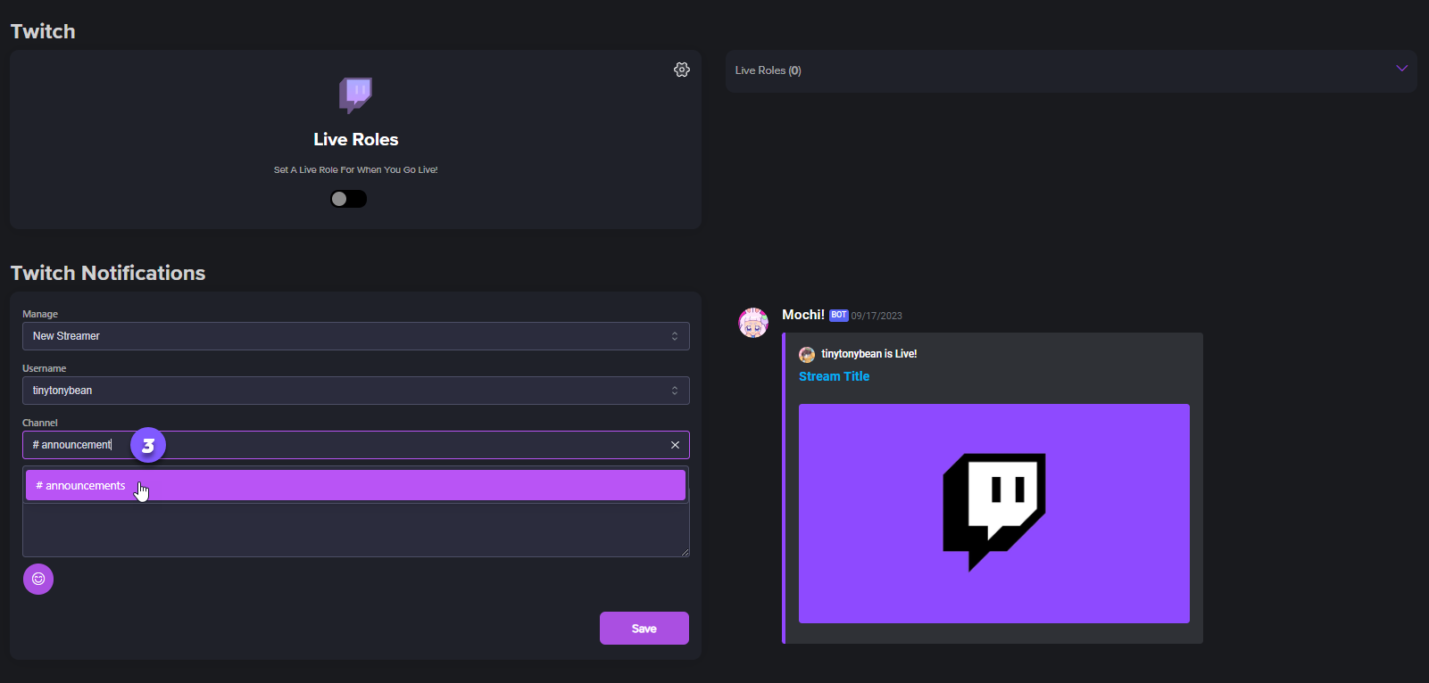Open the Manage dropdown showing New Streamer

355,336
